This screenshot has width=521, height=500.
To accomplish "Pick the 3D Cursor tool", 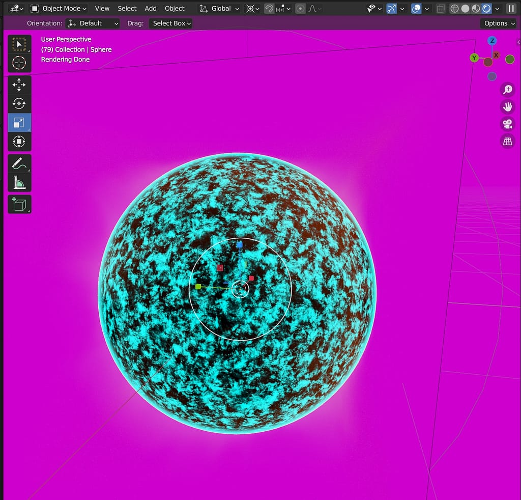I will click(x=19, y=63).
